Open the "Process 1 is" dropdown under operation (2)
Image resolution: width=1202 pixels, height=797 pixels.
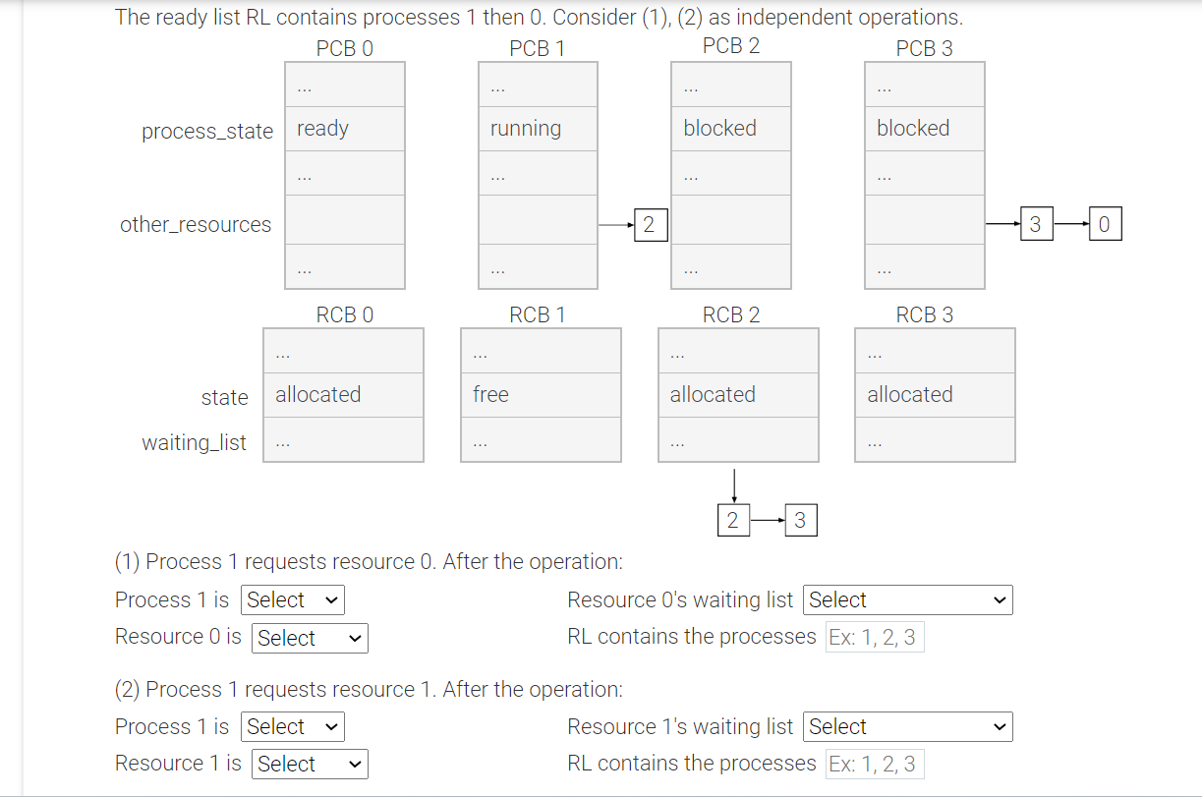tap(292, 726)
